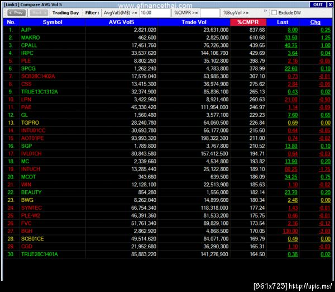The width and height of the screenshot is (335, 292).
Task: Select the FVC symbol
Action: [x=26, y=224]
